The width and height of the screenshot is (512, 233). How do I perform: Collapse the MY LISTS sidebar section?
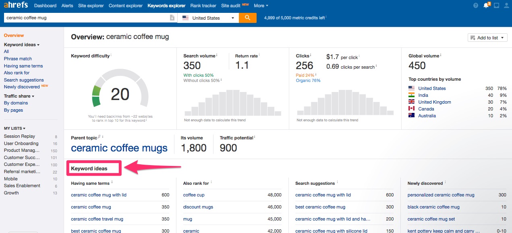click(15, 128)
